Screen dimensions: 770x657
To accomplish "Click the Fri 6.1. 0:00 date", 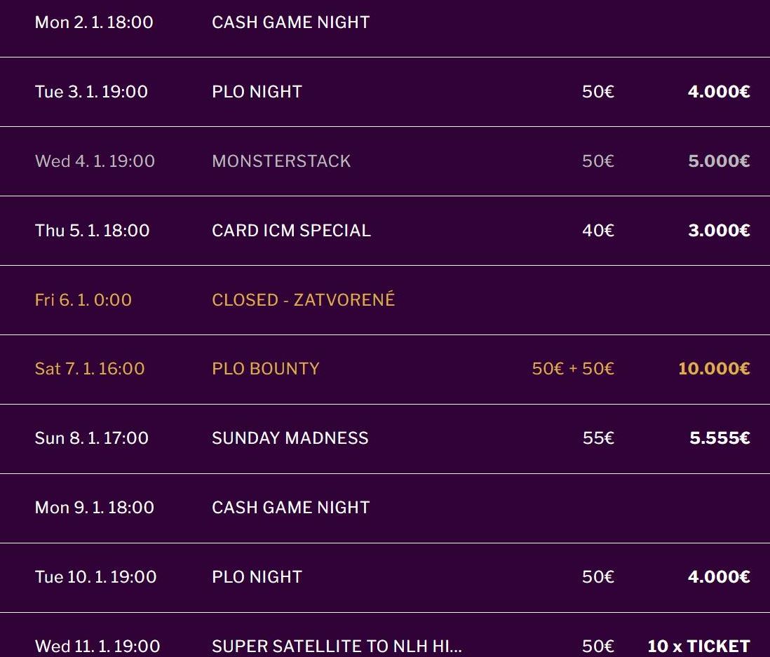I will (x=83, y=300).
